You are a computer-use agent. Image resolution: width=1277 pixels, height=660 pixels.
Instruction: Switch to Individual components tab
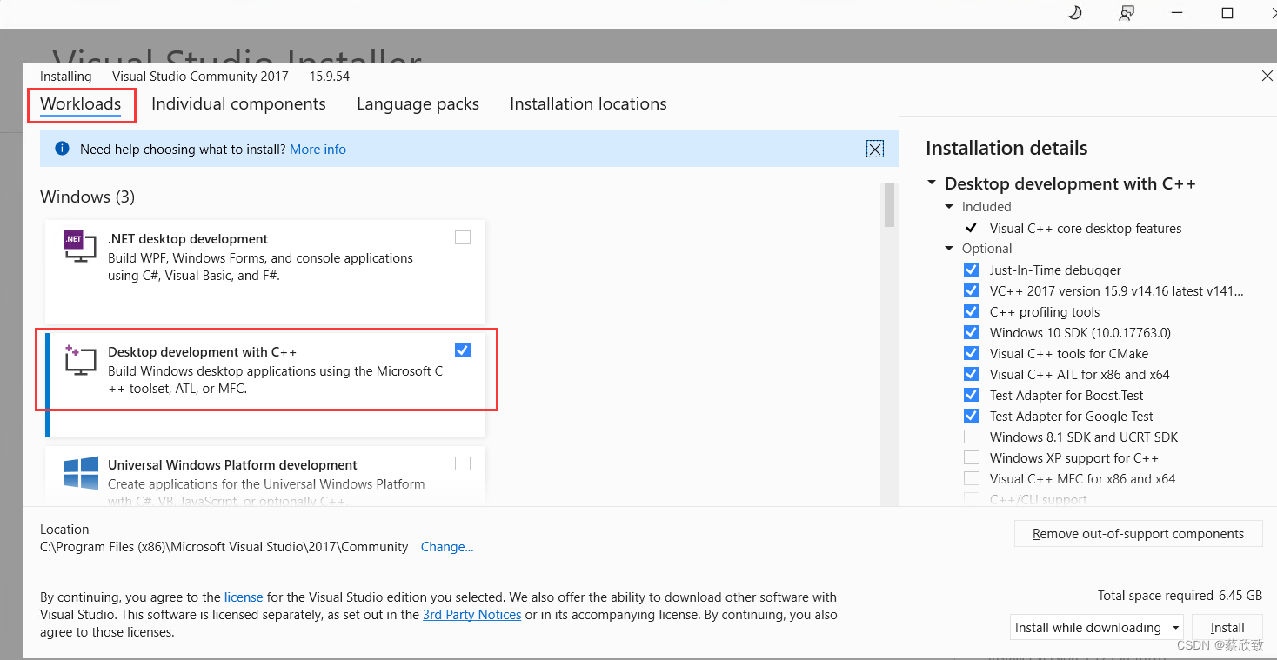[238, 103]
